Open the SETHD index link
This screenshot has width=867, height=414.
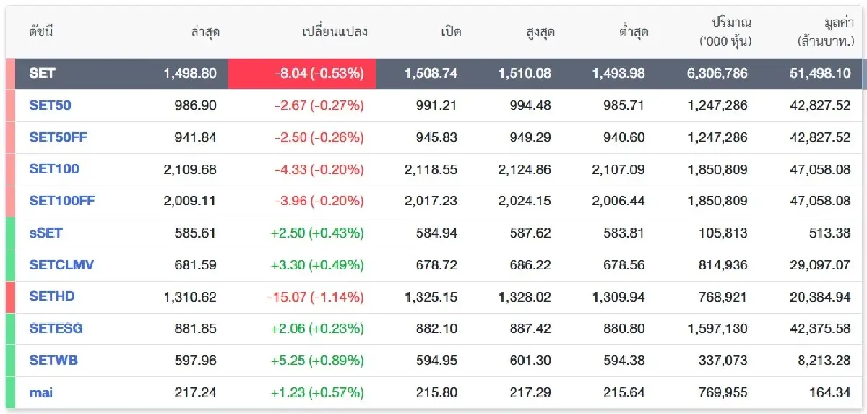(x=52, y=296)
